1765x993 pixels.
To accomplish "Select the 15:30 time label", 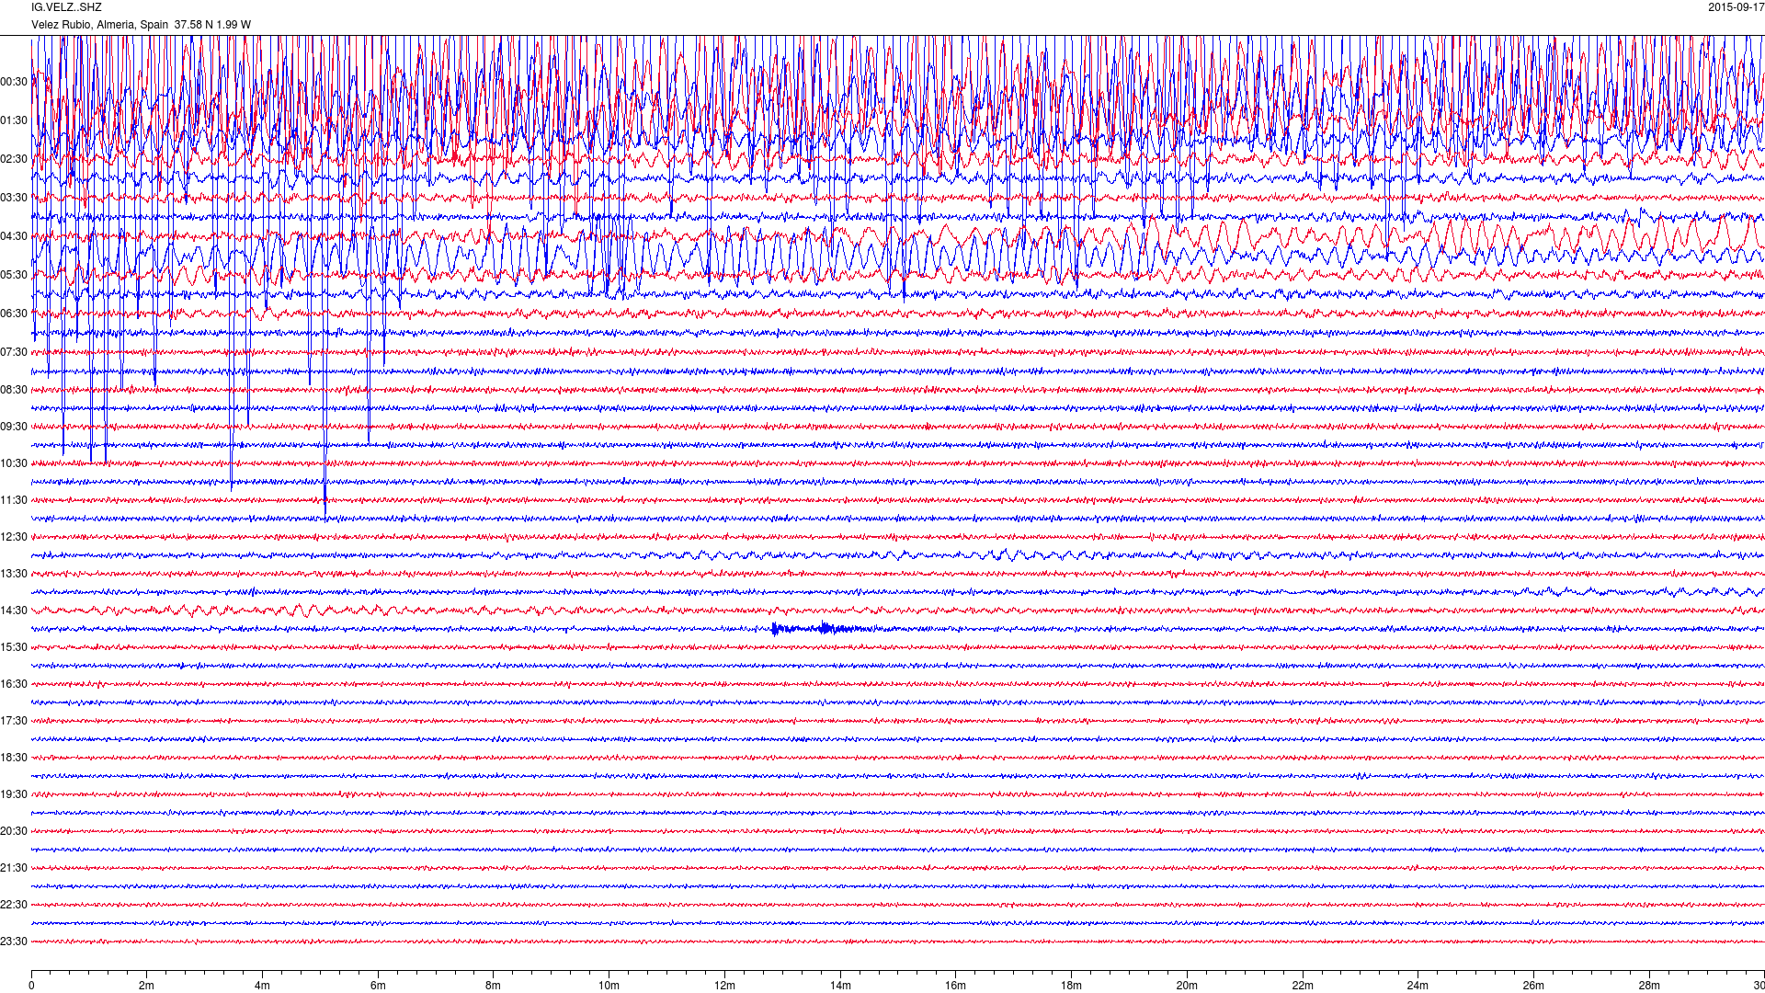I will click(14, 647).
